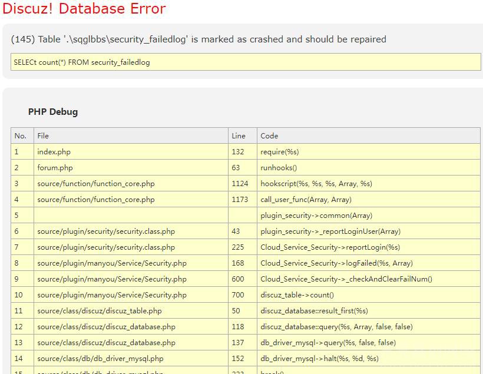
Task: Click line number 600
Action: (x=238, y=279)
